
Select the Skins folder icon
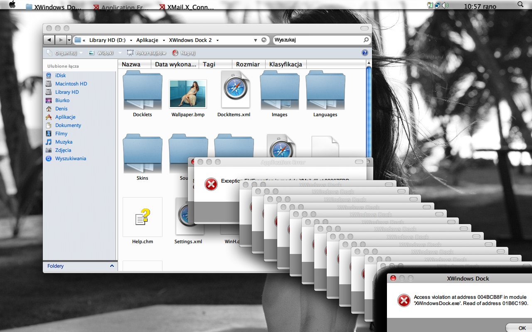143,154
